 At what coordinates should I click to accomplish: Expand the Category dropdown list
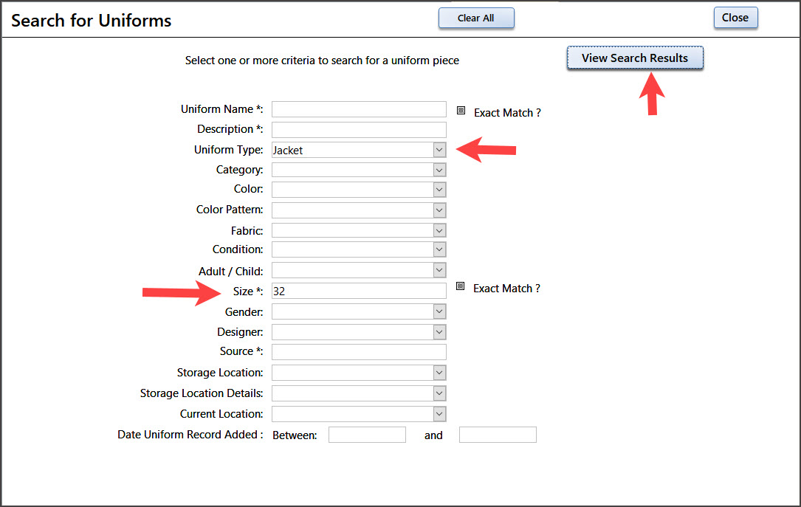(x=439, y=170)
